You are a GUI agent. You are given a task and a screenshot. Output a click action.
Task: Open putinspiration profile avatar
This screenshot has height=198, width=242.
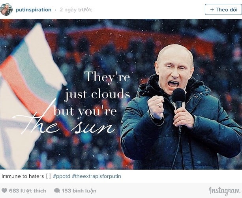coord(6,9)
